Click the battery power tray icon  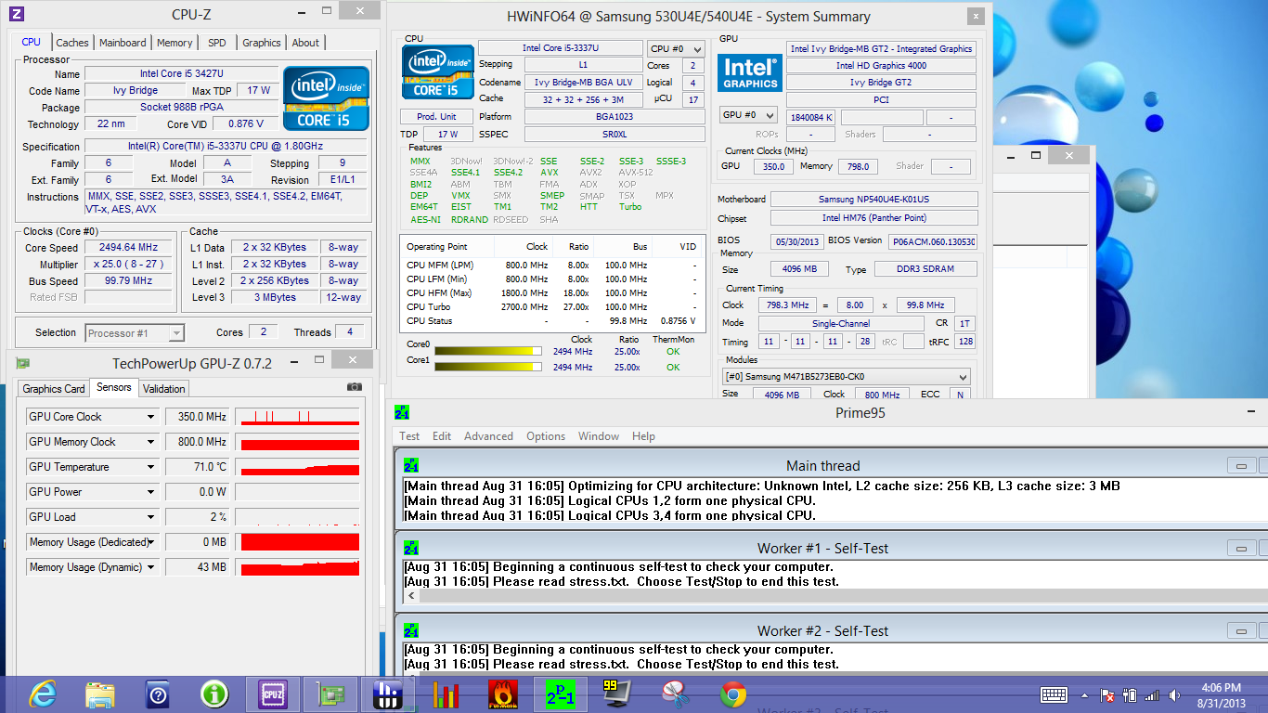tap(1130, 694)
